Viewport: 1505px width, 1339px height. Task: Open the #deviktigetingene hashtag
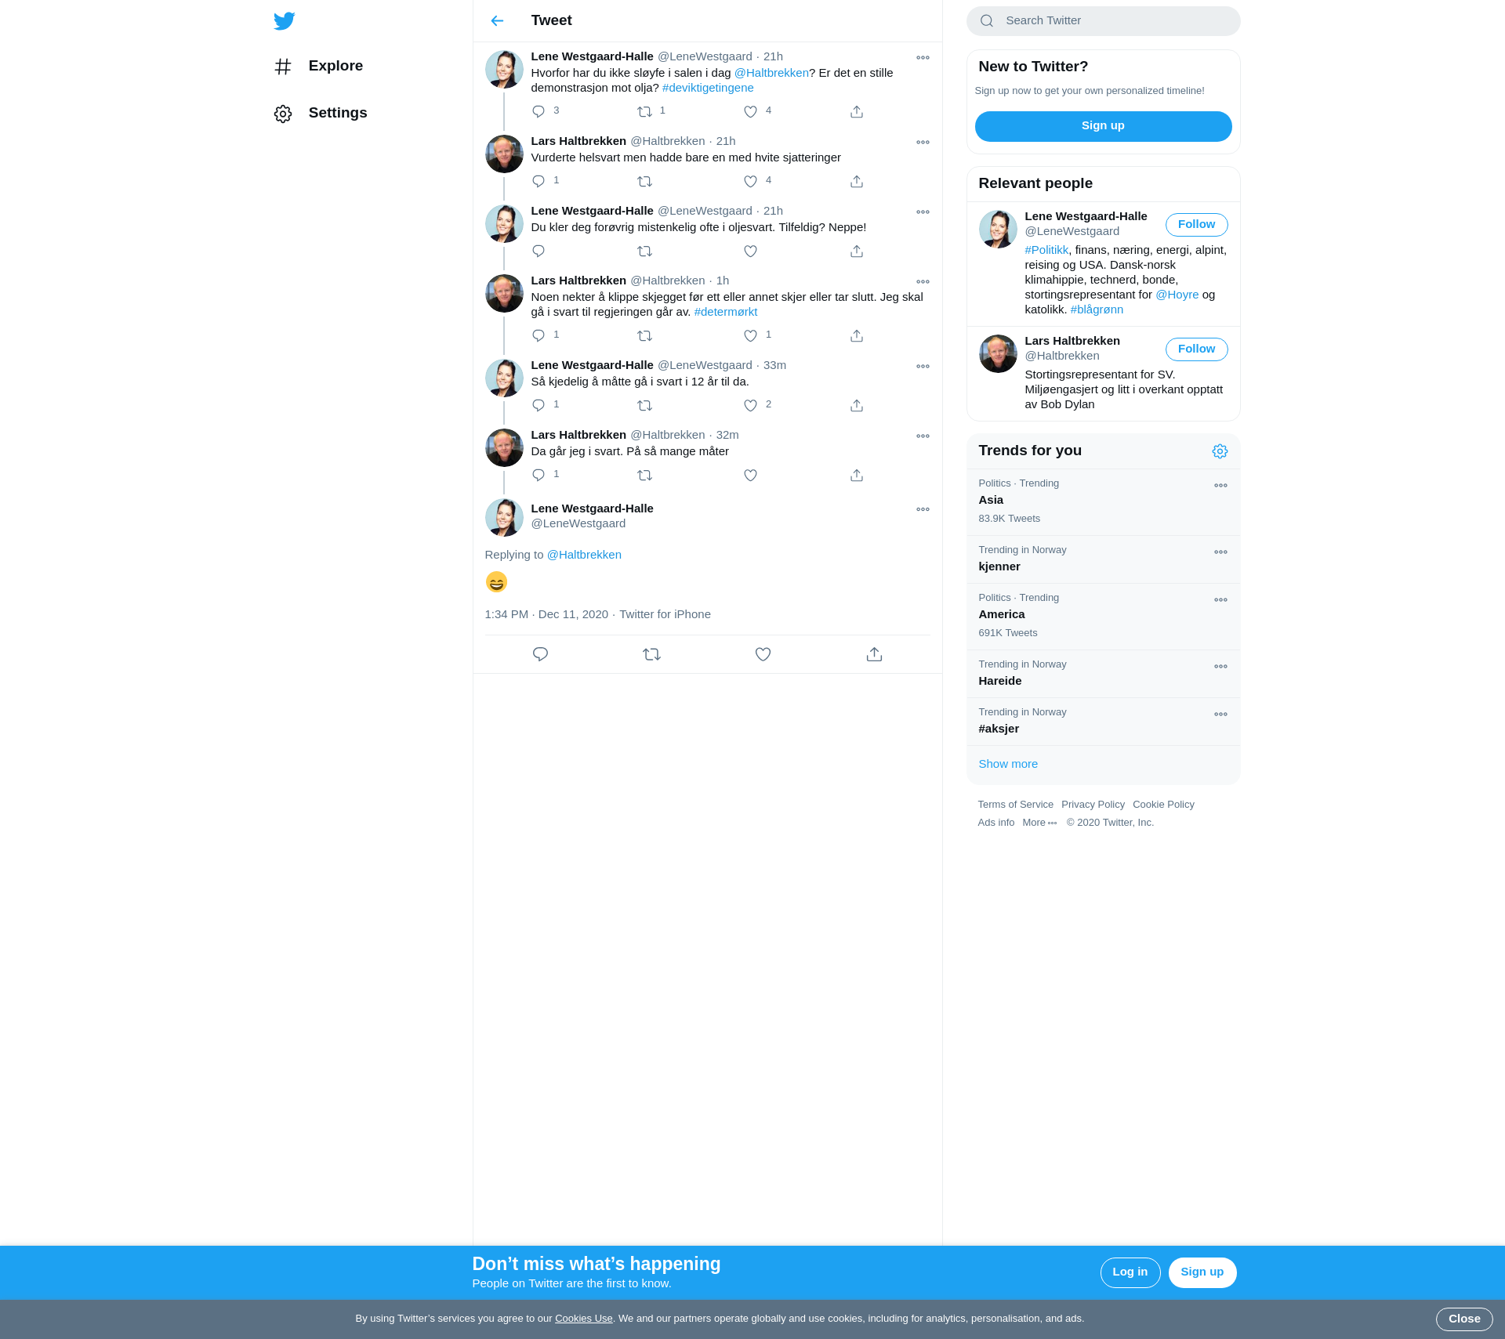point(708,88)
